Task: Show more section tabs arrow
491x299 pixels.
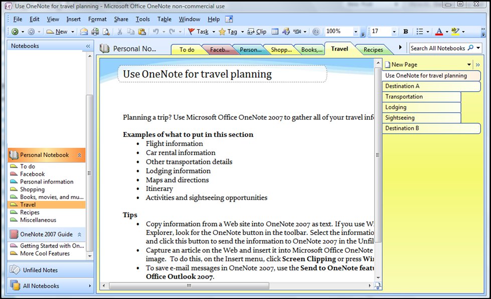Action: pyautogui.click(x=400, y=47)
